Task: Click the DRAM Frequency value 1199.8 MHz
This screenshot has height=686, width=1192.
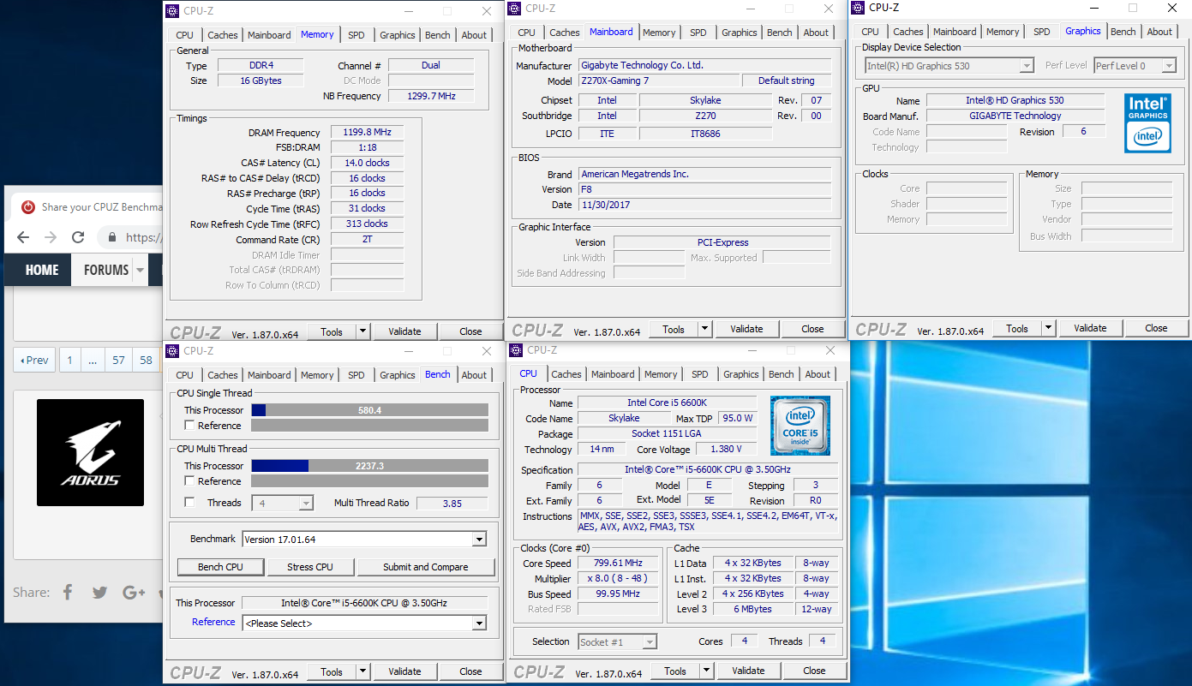Action: click(x=367, y=133)
